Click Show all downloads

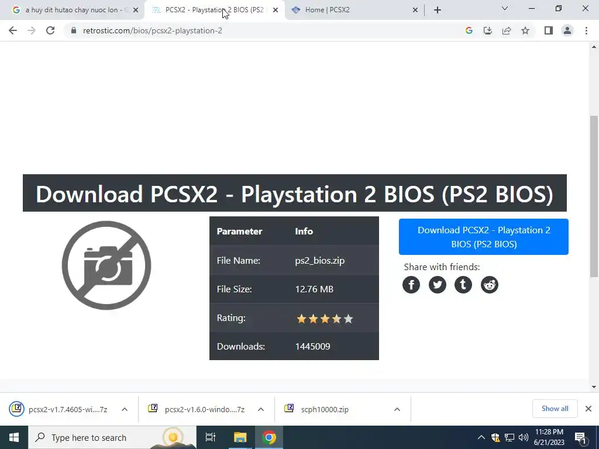pos(555,409)
